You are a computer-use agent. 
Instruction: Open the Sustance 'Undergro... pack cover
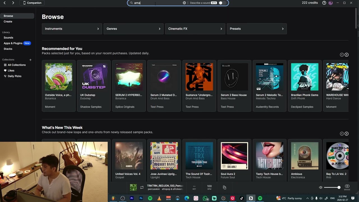click(199, 77)
